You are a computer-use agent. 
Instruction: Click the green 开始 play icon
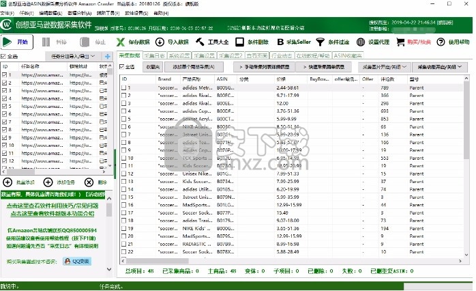(x=7, y=42)
